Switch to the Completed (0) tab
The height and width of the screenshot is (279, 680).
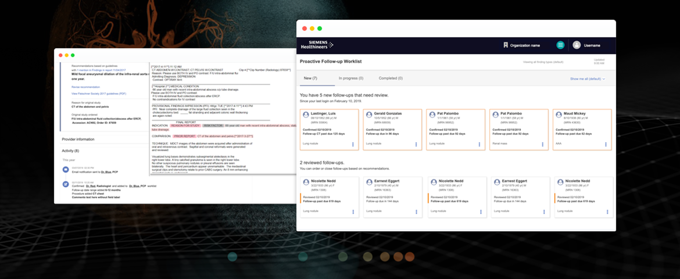(x=391, y=78)
